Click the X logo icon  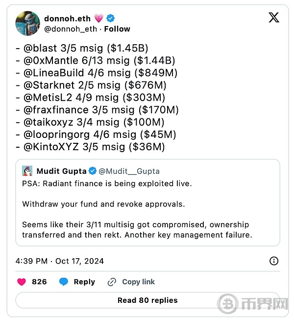click(274, 18)
